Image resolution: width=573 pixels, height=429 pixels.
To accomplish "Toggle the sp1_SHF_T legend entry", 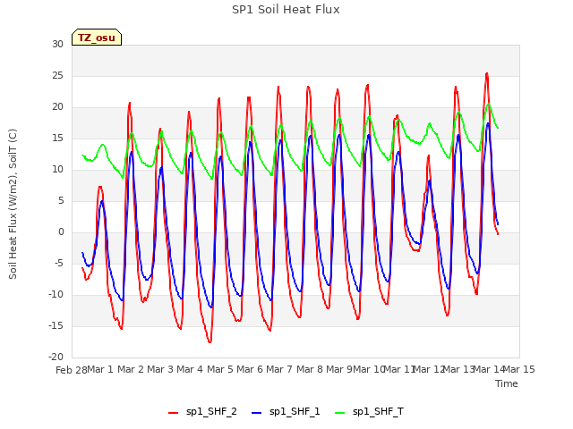I will pos(369,412).
